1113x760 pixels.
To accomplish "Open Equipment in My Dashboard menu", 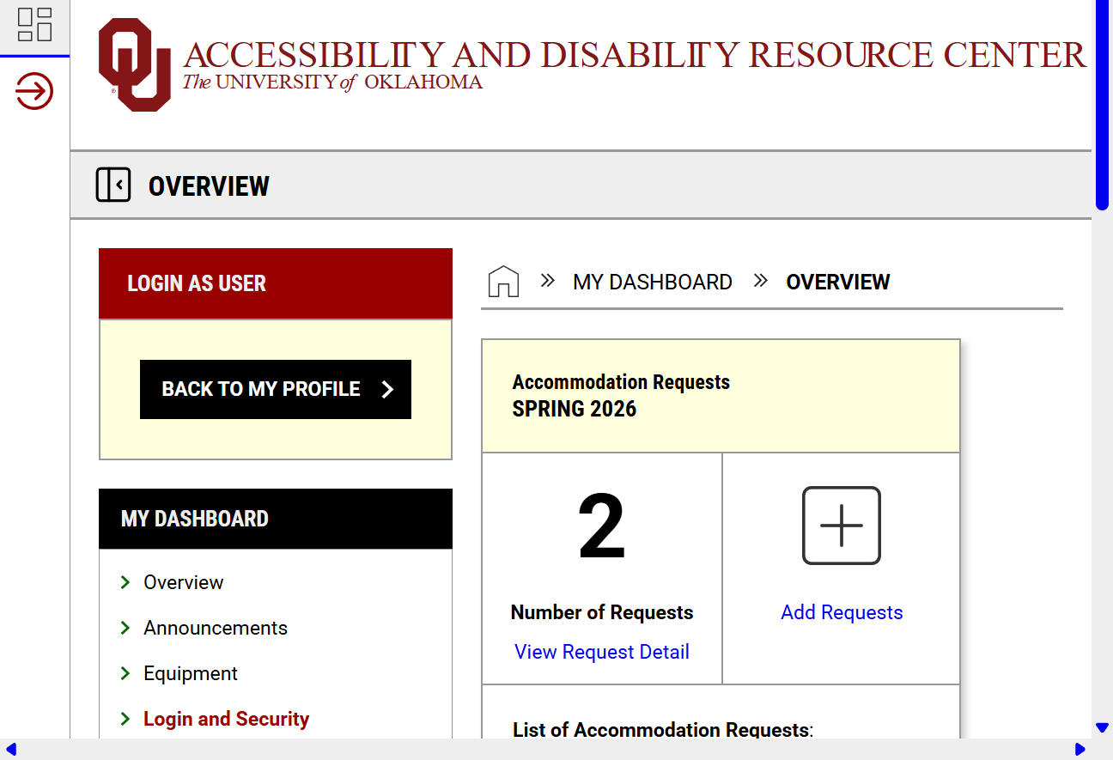I will 191,673.
